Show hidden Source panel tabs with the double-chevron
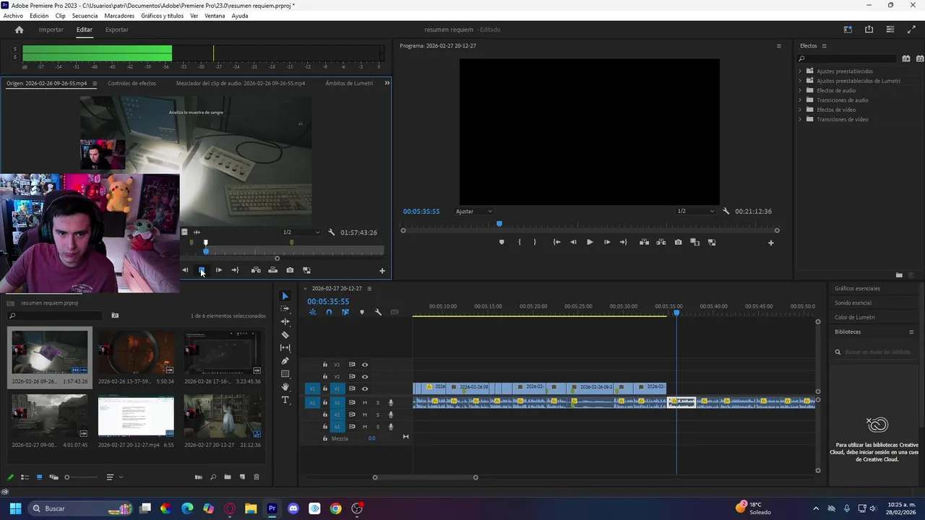Image resolution: width=925 pixels, height=520 pixels. pos(387,83)
